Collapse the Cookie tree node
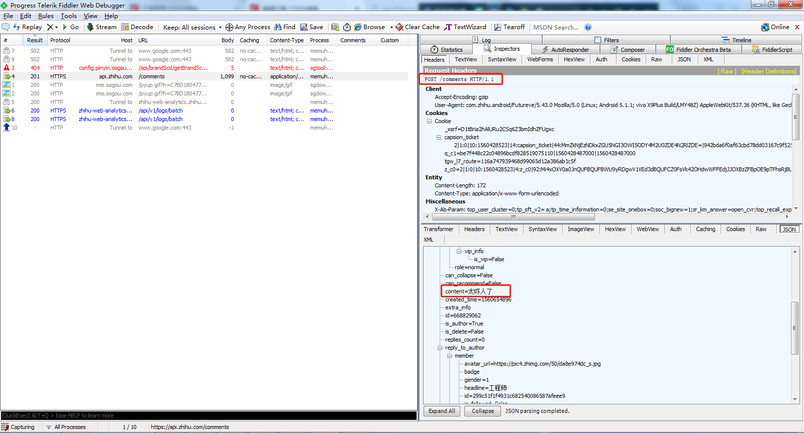Image resolution: width=804 pixels, height=433 pixels. [429, 121]
